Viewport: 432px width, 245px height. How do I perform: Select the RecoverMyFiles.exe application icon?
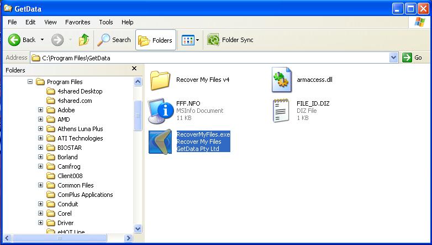point(160,142)
